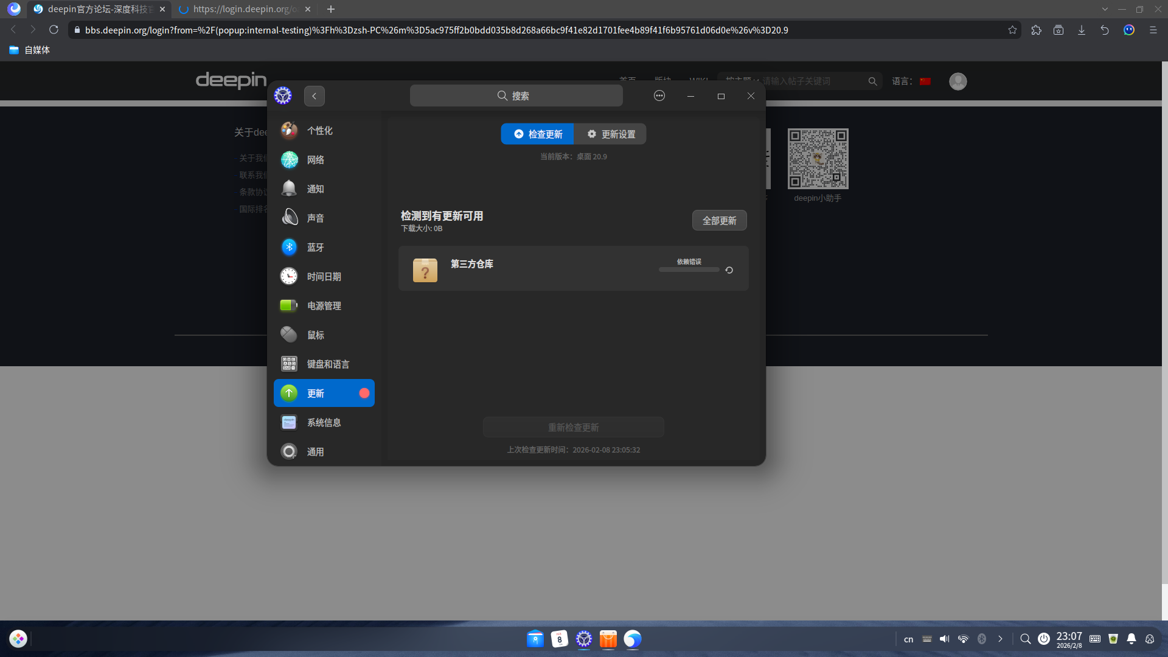Click the 声音 sound settings icon
1168x657 pixels.
coord(290,218)
